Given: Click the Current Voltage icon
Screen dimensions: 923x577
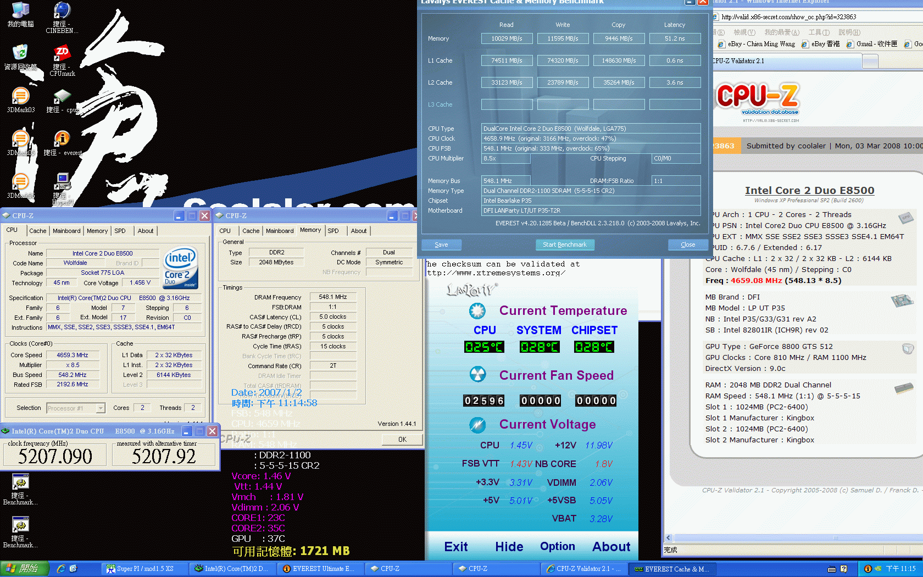Looking at the screenshot, I should pos(477,424).
